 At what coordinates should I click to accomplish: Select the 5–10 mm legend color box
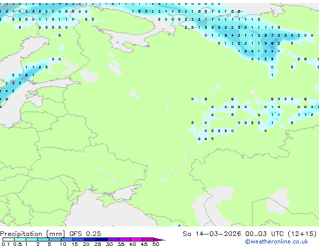coord(55,239)
